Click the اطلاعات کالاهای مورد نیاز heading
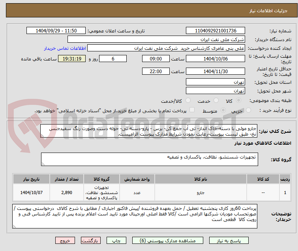This screenshot has width=298, height=251. [x=262, y=143]
